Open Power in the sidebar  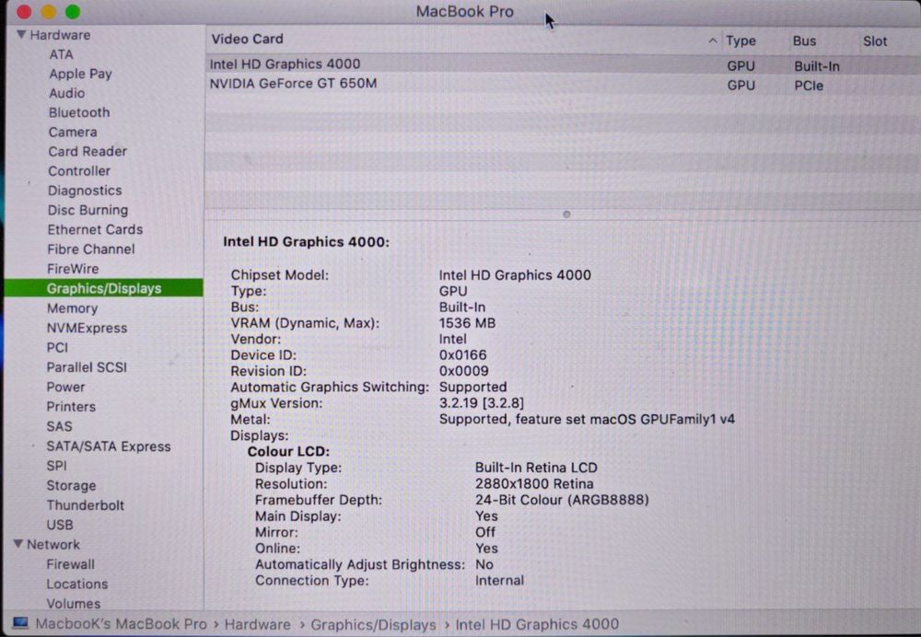point(65,388)
